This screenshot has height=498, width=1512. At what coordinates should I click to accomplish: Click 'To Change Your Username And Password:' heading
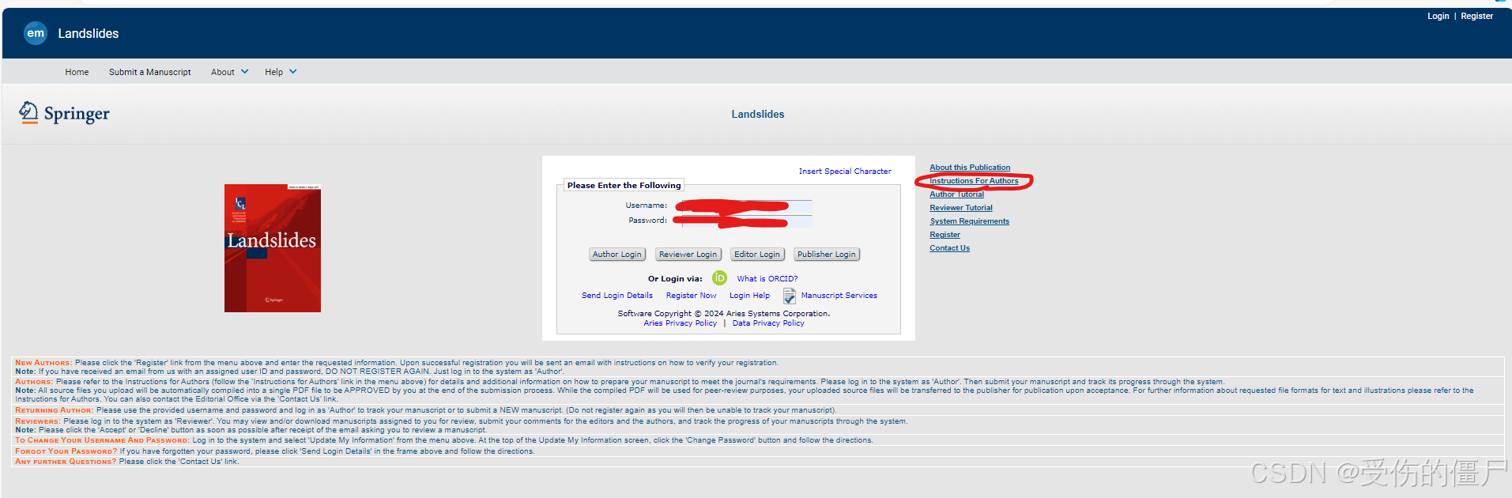102,440
